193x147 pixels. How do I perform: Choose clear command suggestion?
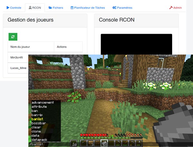pyautogui.click(x=36, y=127)
